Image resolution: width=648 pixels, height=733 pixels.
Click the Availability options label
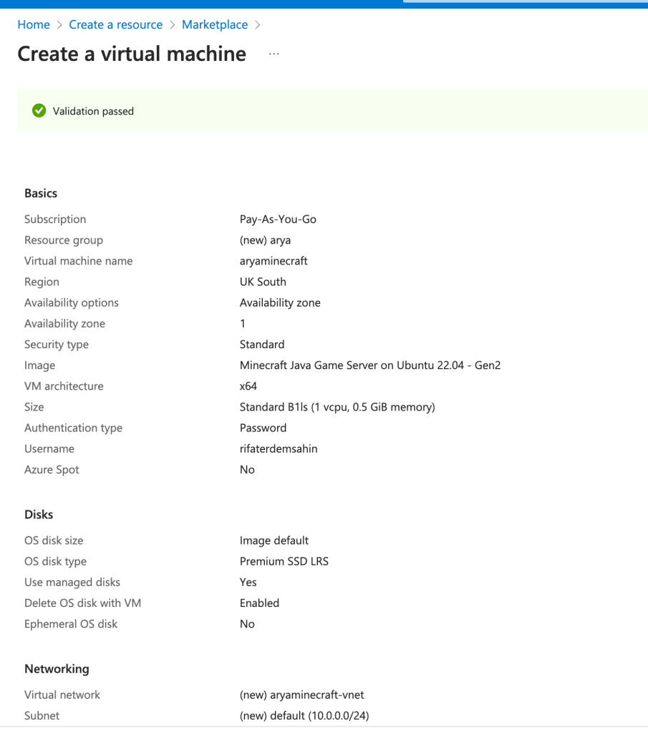(72, 303)
